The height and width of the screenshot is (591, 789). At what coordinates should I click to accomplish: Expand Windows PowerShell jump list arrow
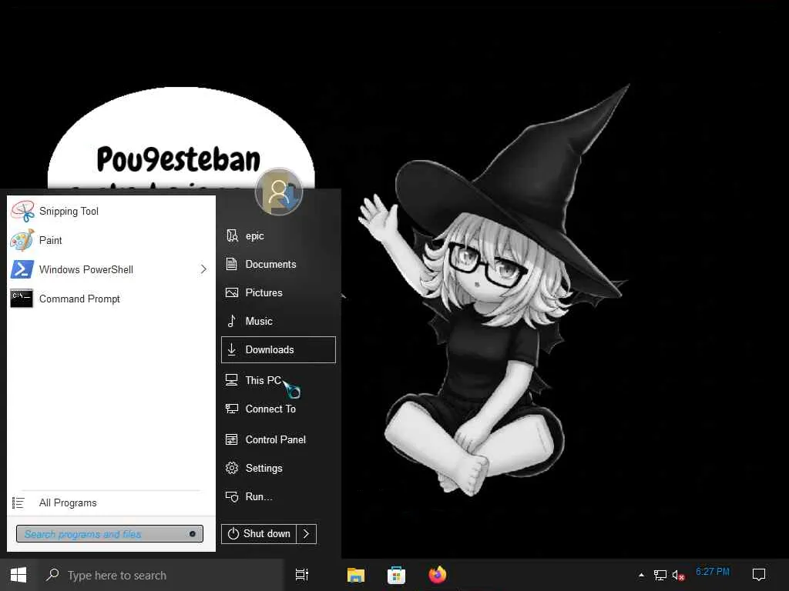pos(203,269)
